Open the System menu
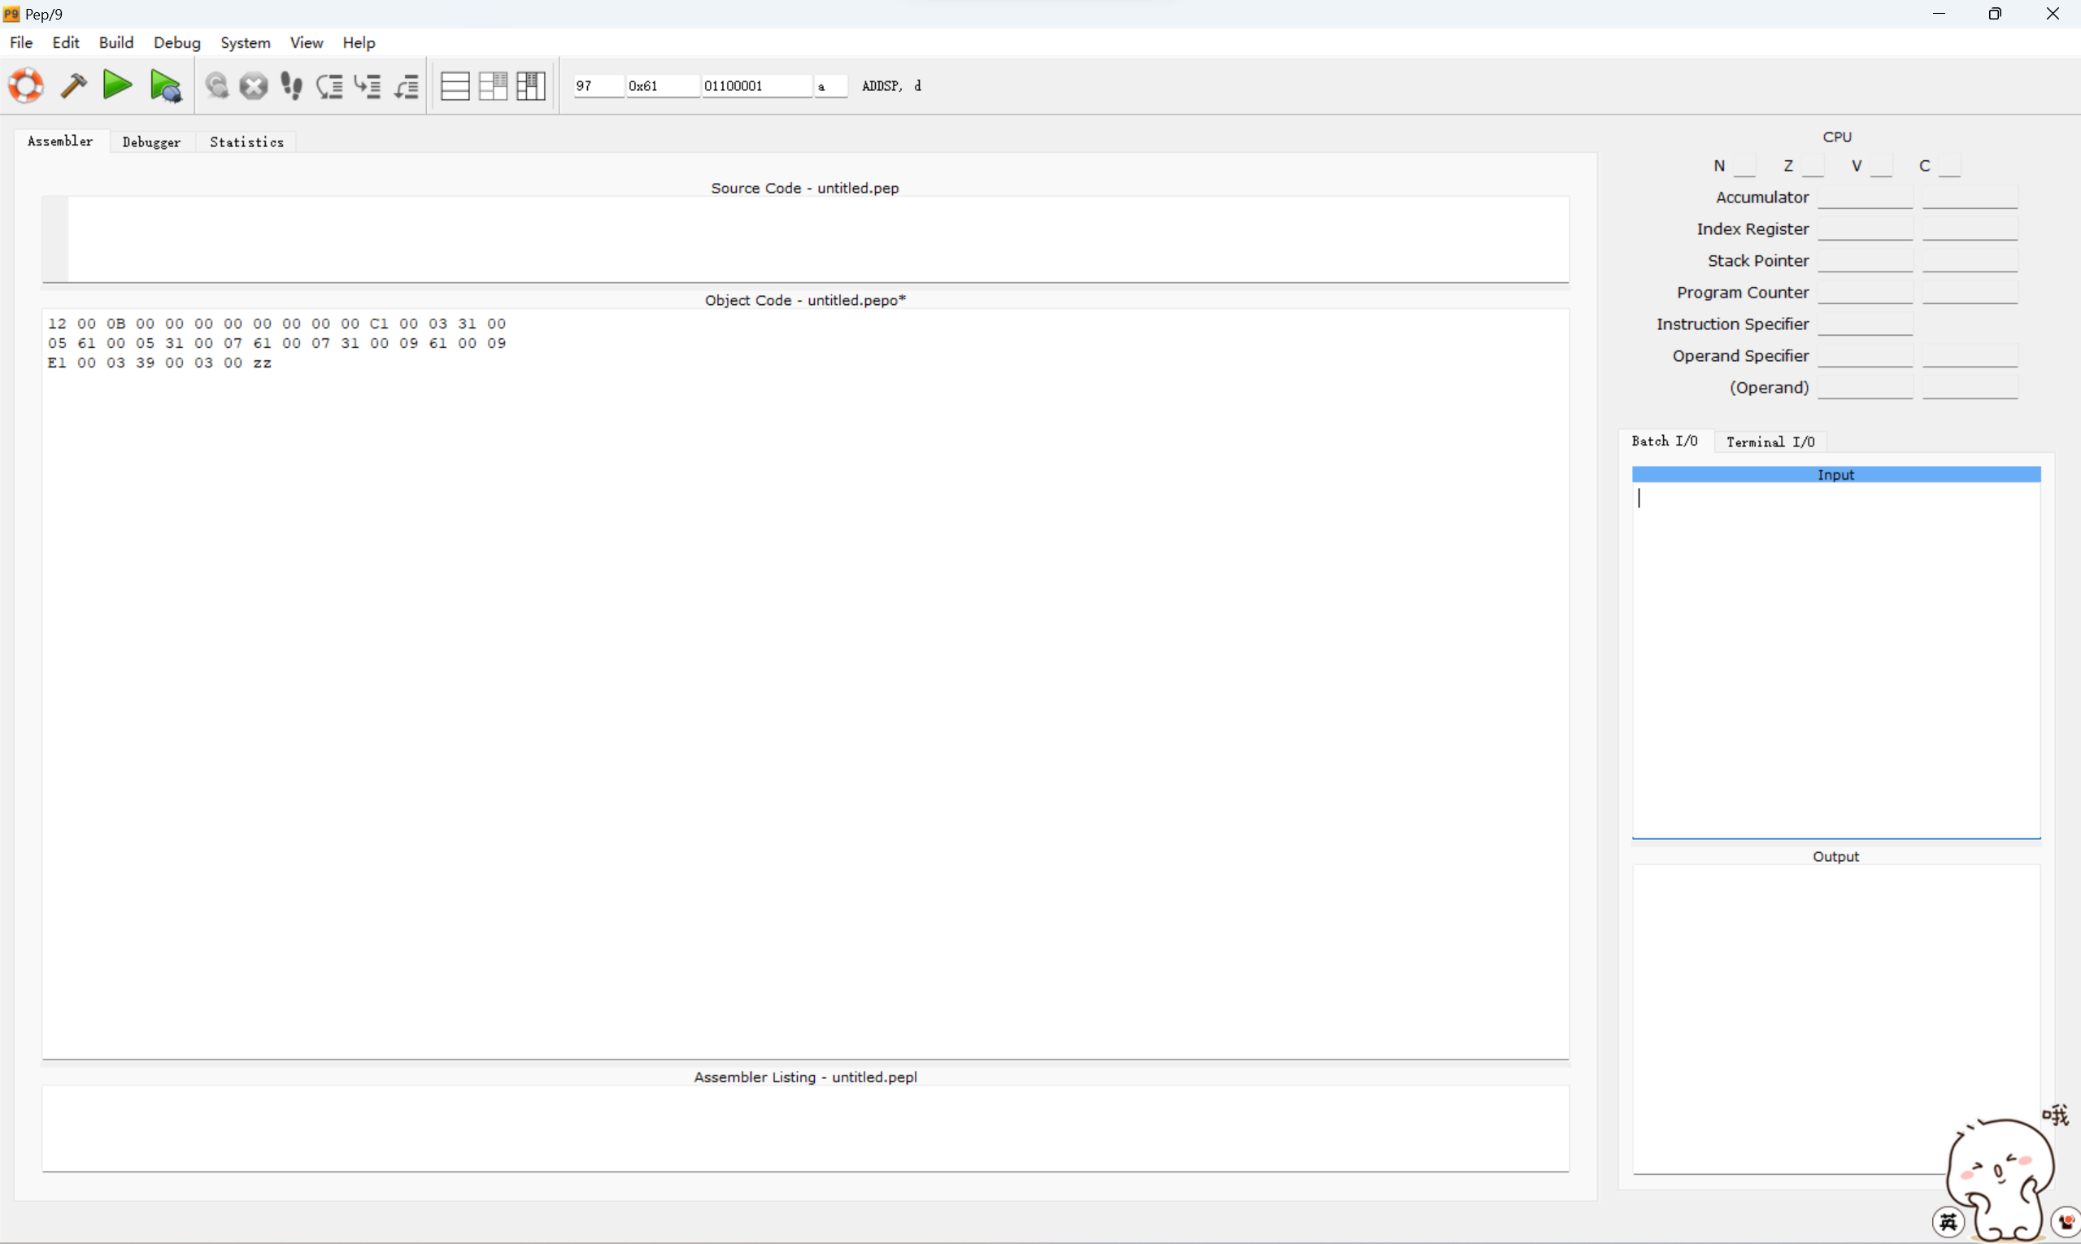The width and height of the screenshot is (2081, 1244). click(x=245, y=43)
